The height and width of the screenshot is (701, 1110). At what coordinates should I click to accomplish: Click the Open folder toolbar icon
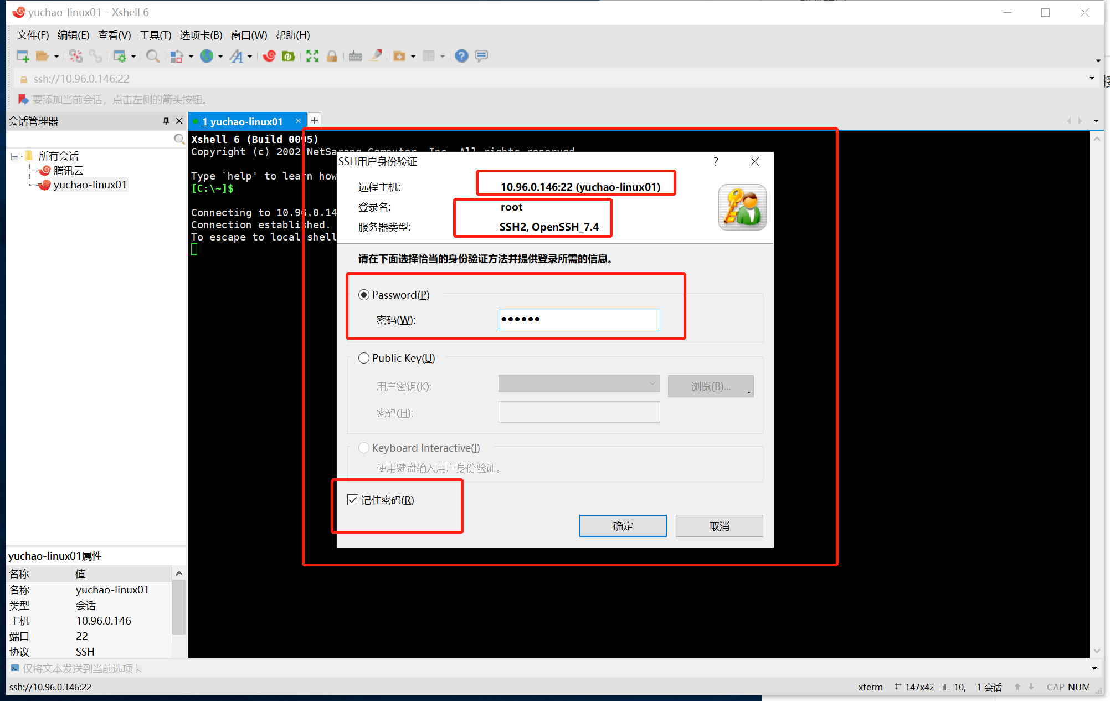tap(42, 56)
